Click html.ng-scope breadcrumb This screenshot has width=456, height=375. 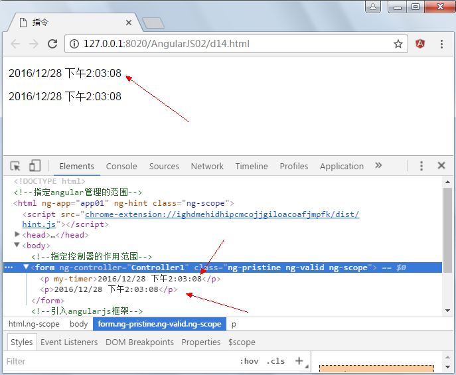tap(34, 324)
